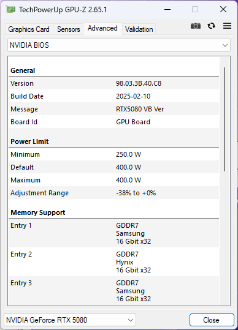Select the Advanced tab
The width and height of the screenshot is (238, 330).
(x=102, y=28)
